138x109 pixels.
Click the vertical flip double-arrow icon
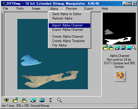click(x=50, y=100)
